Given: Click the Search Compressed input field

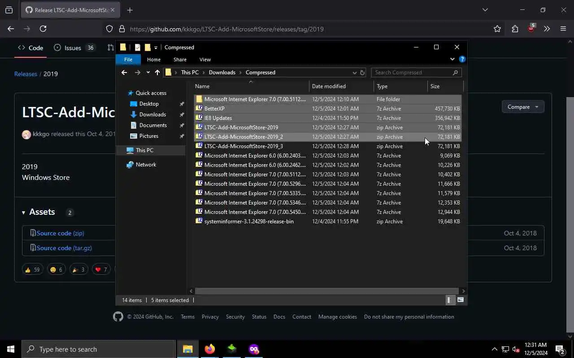Looking at the screenshot, I should (416, 72).
